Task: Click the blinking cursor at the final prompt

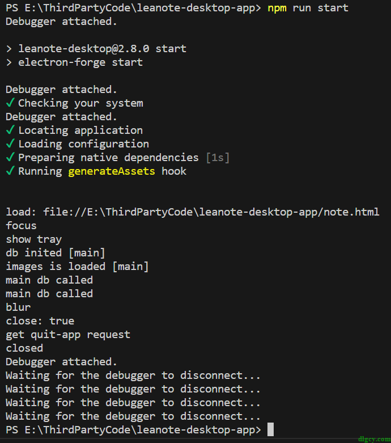Action: [x=270, y=429]
